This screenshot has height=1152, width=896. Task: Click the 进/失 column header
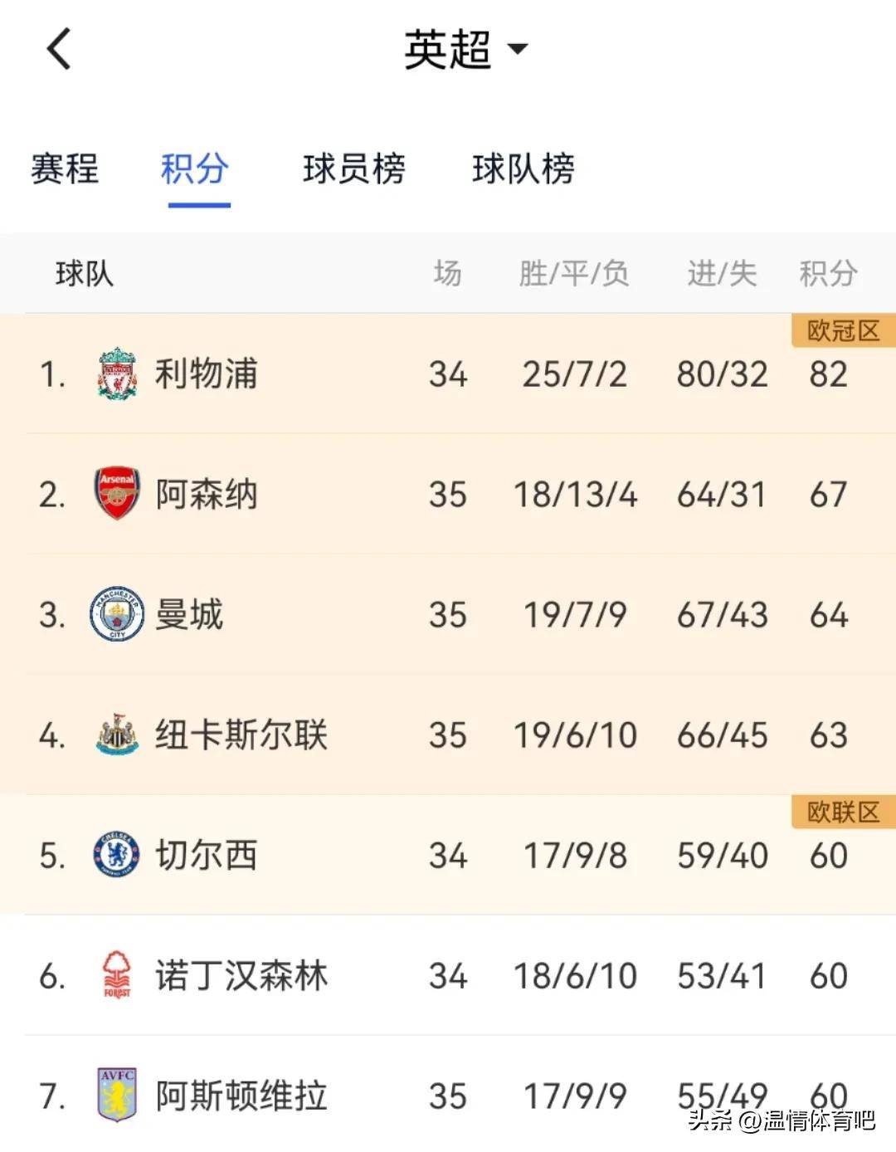pos(720,274)
